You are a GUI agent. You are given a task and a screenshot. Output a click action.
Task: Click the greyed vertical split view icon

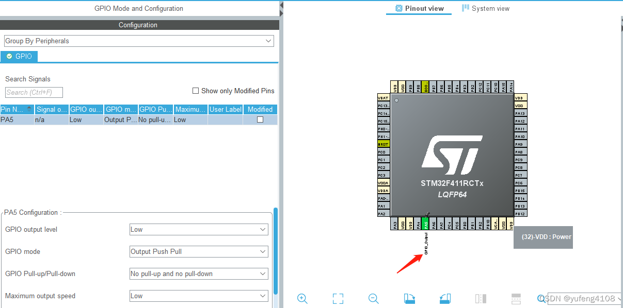(481, 299)
